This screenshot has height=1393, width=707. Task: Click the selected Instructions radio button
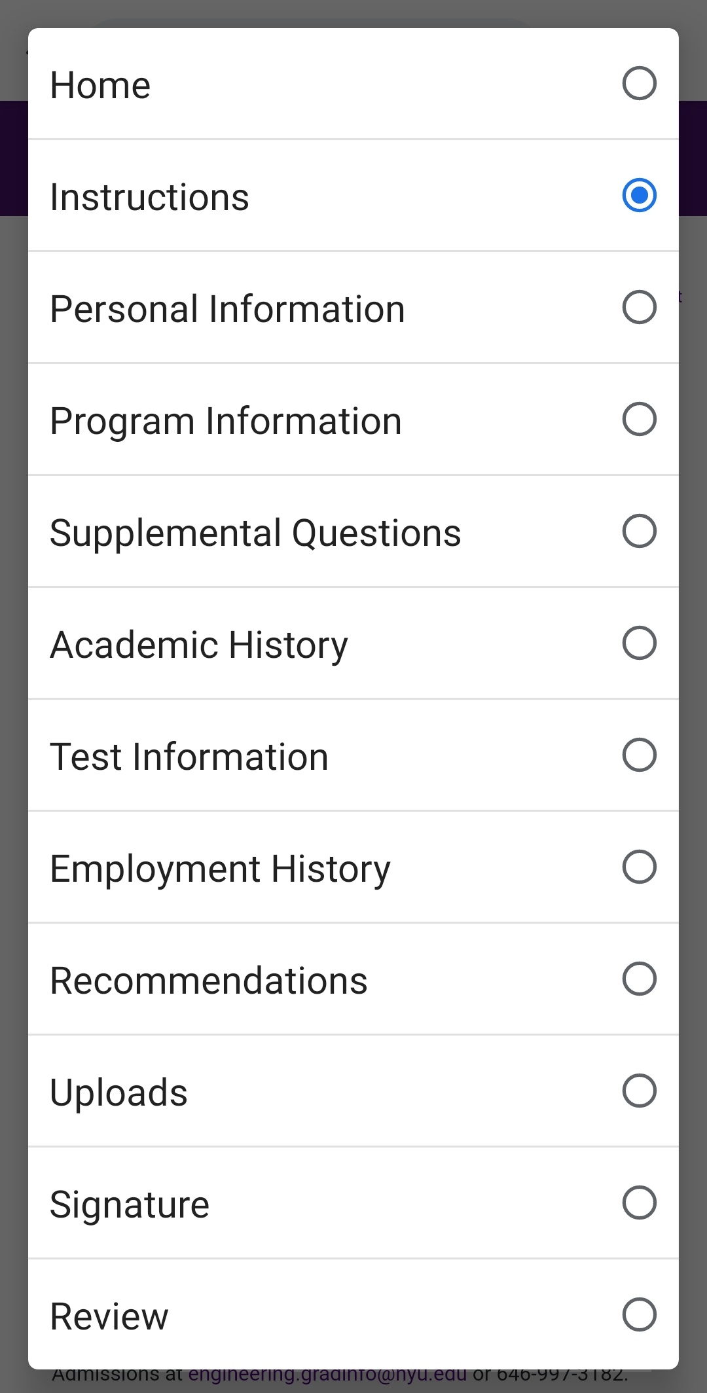tap(639, 196)
